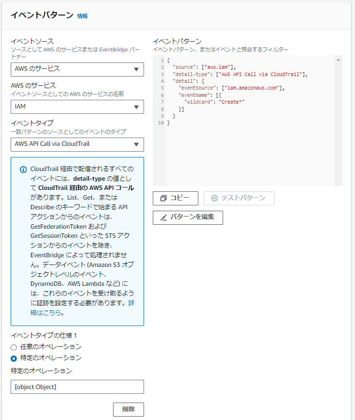Click the [object Object] input field
Screen dimensions: 355x420
pos(78,387)
